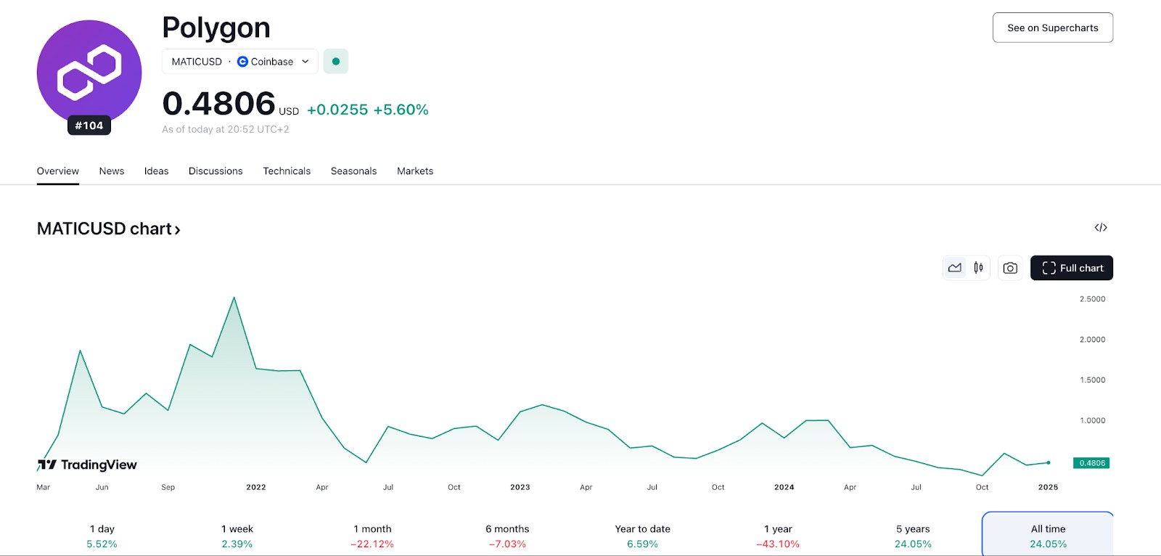Click the latest data point on chart line
This screenshot has width=1161, height=556.
point(1049,462)
